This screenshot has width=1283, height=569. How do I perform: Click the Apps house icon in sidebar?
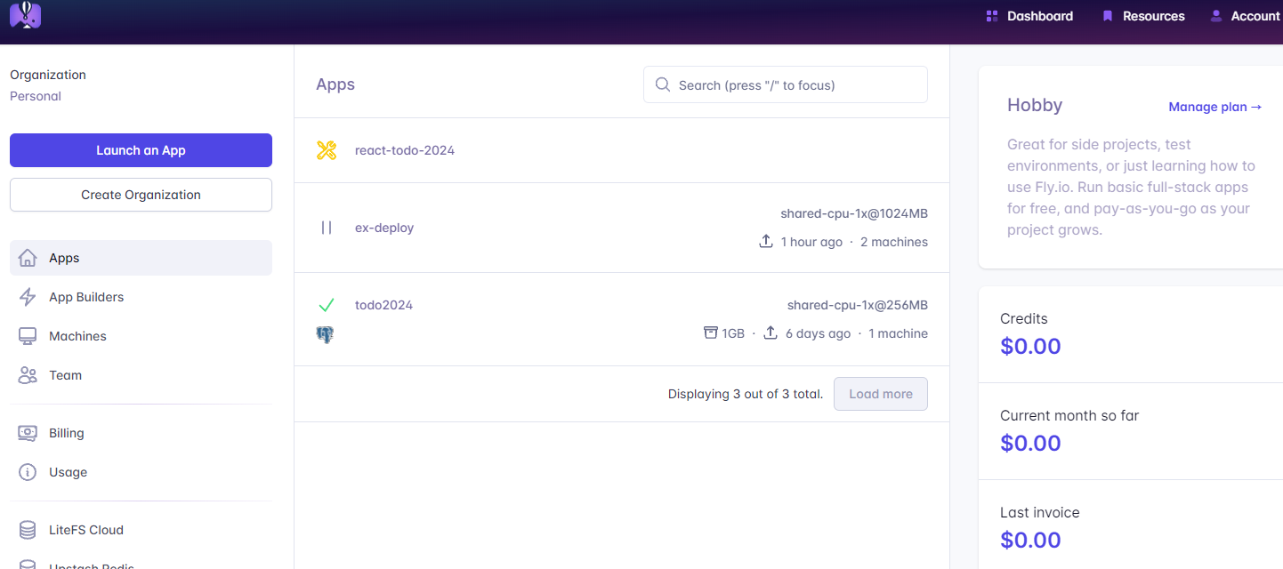28,258
